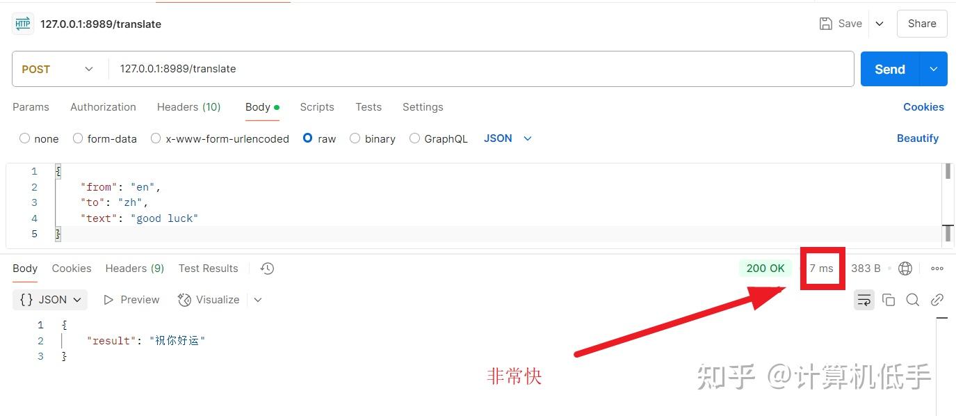Copy the response body to clipboard
Screen dimensions: 956x416
[x=889, y=299]
